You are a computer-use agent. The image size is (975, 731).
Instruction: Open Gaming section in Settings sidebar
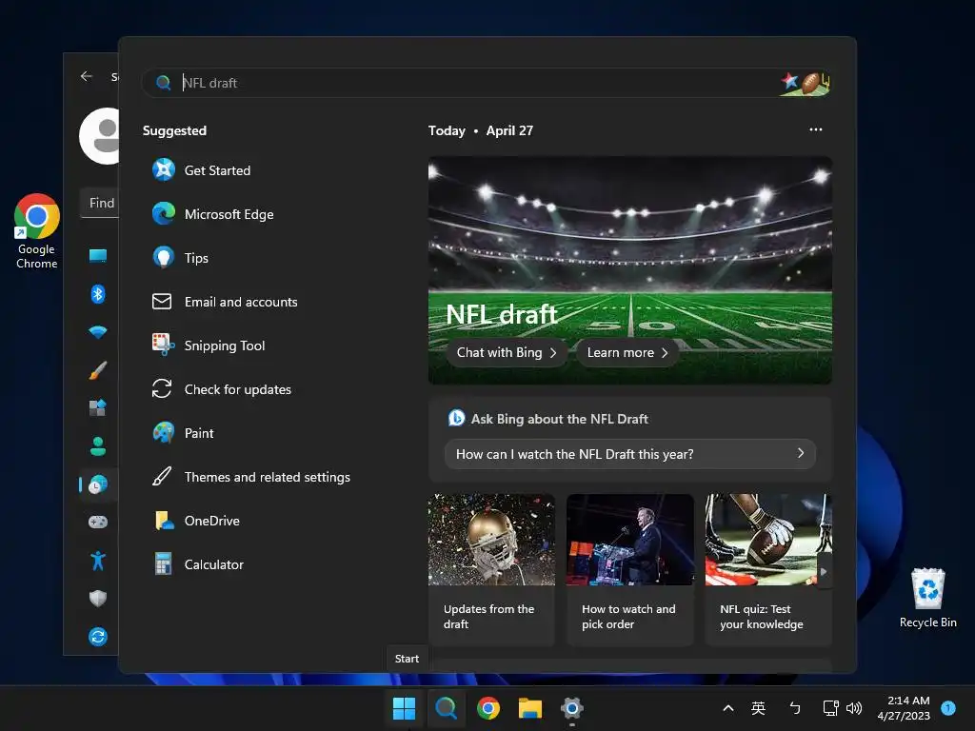coord(98,523)
